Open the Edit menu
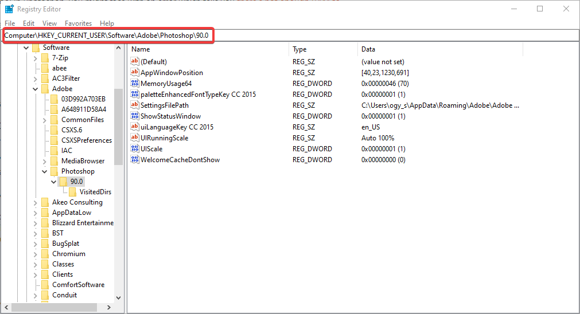580x314 pixels. click(x=29, y=23)
